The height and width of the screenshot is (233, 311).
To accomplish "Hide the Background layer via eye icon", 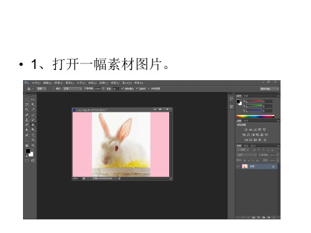I will pyautogui.click(x=238, y=167).
